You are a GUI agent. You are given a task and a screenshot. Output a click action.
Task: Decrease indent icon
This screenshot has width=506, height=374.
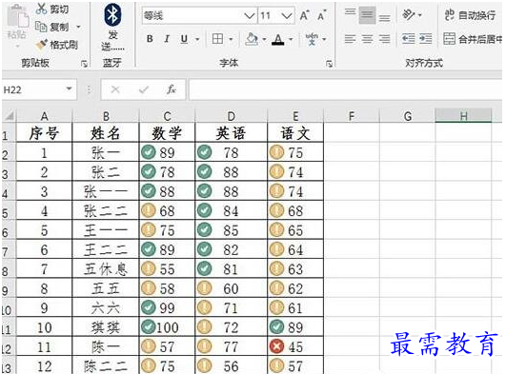[408, 39]
